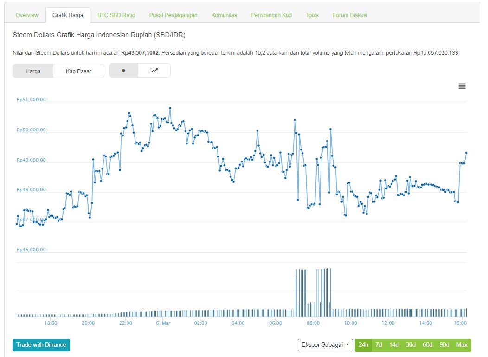Click the Rp48,000.00 axis label

point(31,190)
